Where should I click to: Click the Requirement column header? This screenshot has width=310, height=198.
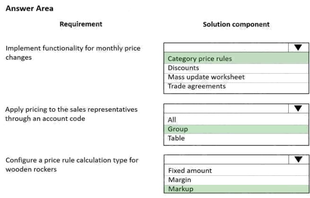(81, 24)
